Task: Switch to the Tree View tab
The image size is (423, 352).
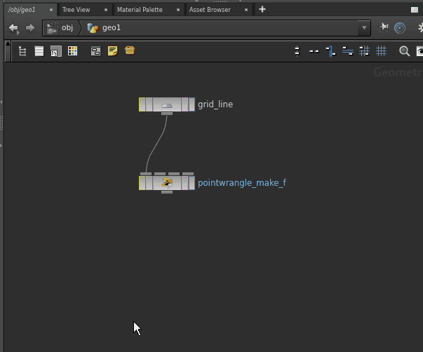Action: pos(76,10)
